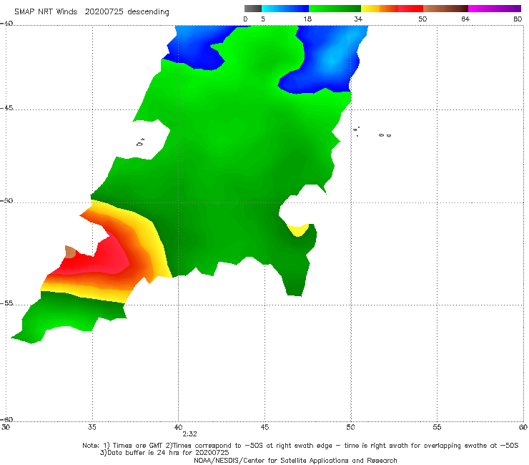This screenshot has height=465, width=529.
Task: Click the latitude axis label '-45'
Action: pos(6,108)
